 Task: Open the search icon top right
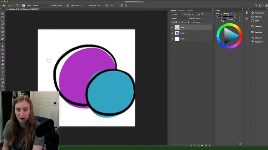click(256, 5)
